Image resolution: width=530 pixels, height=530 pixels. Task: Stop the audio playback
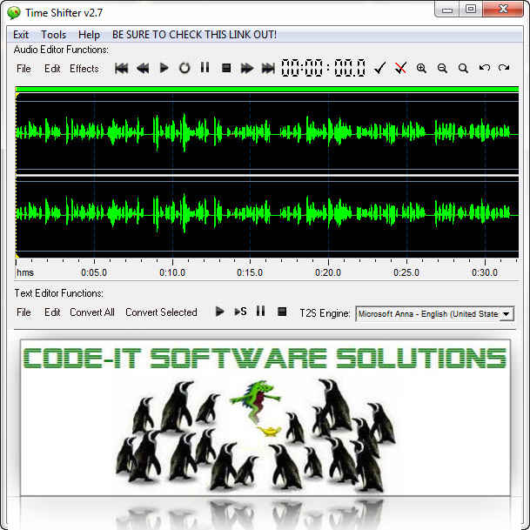pyautogui.click(x=226, y=68)
